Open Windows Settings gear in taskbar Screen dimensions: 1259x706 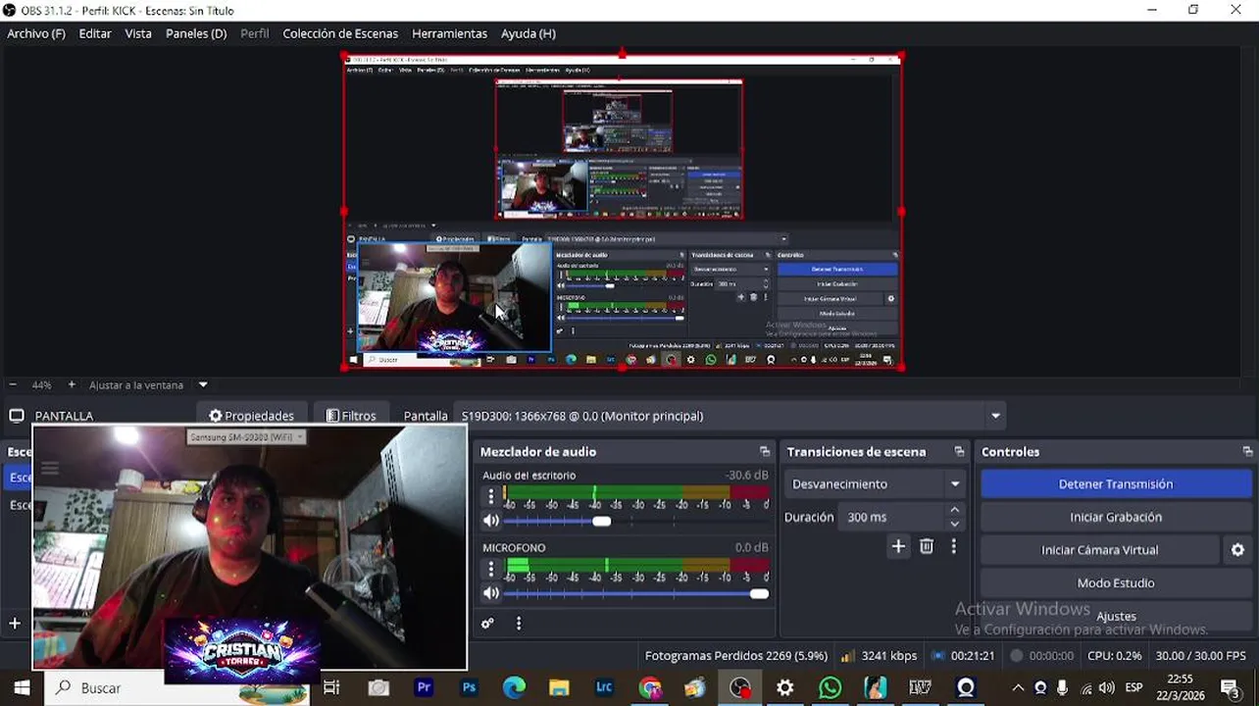click(x=784, y=687)
